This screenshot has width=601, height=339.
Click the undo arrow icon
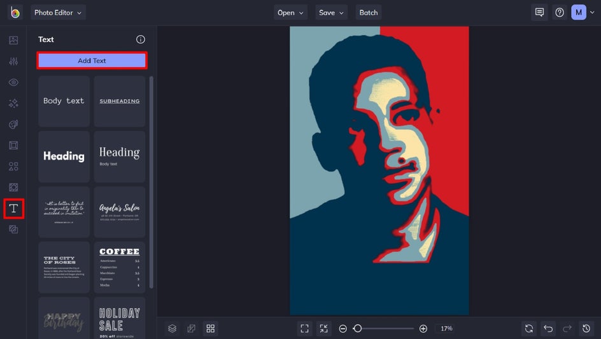pos(548,328)
